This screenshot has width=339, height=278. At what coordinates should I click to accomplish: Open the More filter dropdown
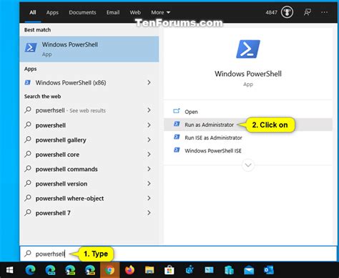(x=160, y=12)
